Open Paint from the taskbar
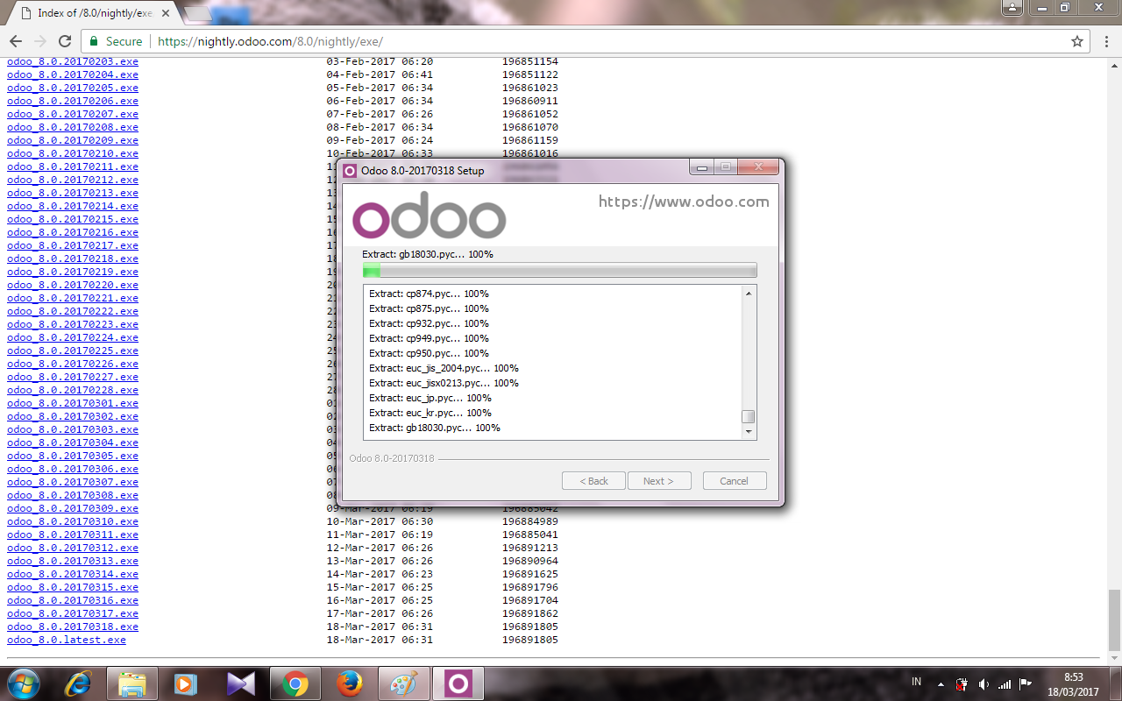 point(404,683)
